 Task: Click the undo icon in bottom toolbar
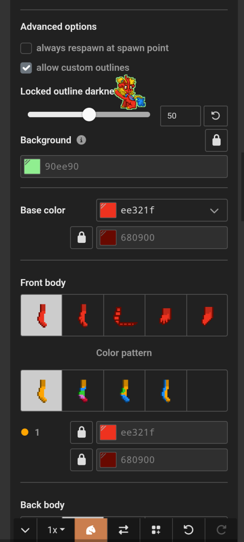(x=188, y=530)
